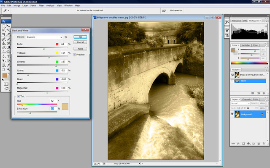Toggle Lock image pixels in Layers
The width and height of the screenshot is (270, 168).
point(242,108)
